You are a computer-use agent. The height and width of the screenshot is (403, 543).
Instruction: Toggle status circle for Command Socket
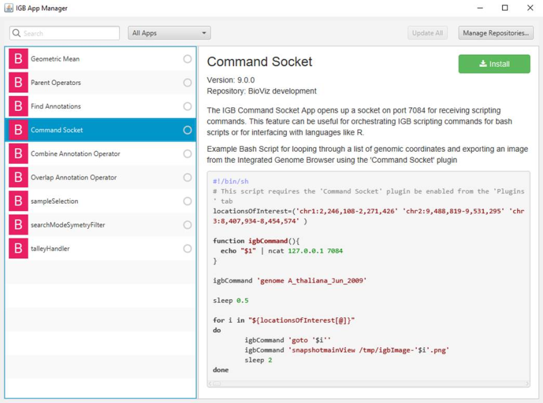pos(188,130)
